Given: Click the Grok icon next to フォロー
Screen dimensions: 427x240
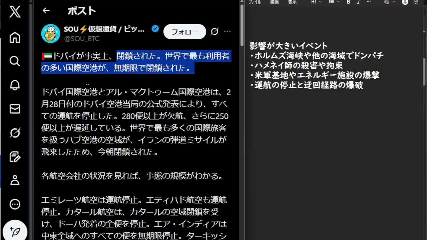Looking at the screenshot, I should (215, 31).
